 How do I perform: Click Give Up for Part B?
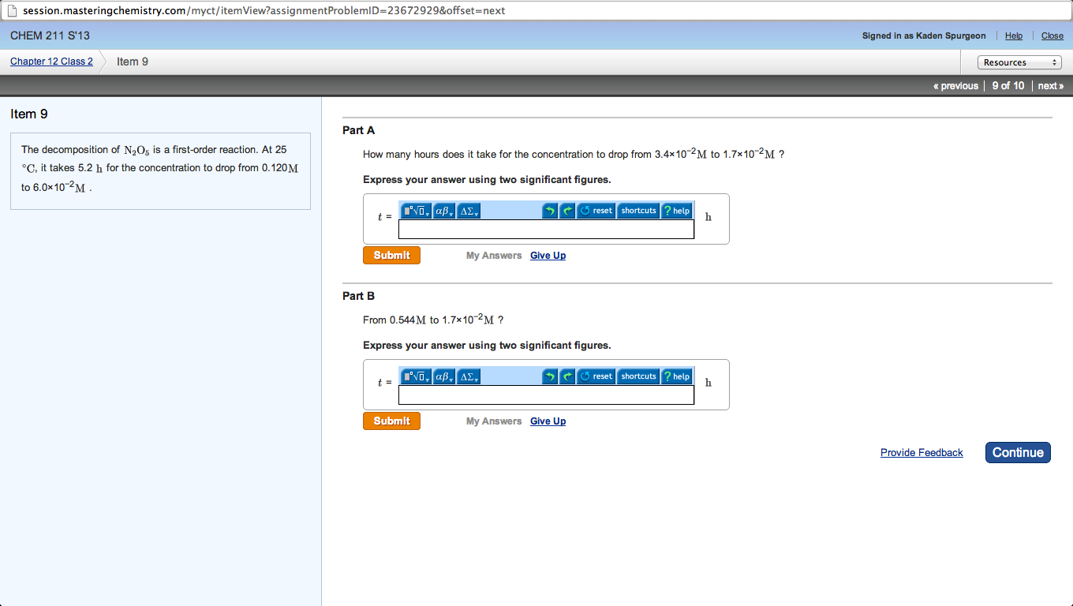coord(548,421)
